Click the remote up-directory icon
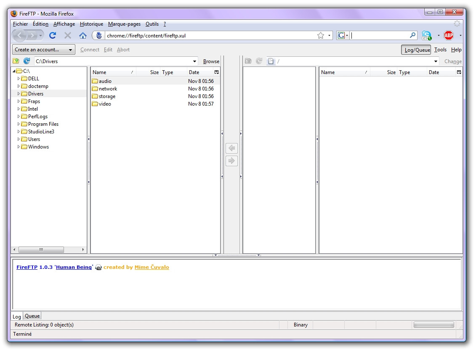476x353 pixels. click(248, 61)
